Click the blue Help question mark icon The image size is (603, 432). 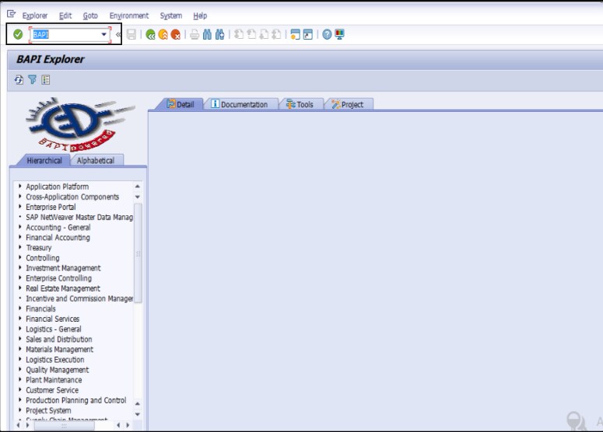pyautogui.click(x=327, y=34)
